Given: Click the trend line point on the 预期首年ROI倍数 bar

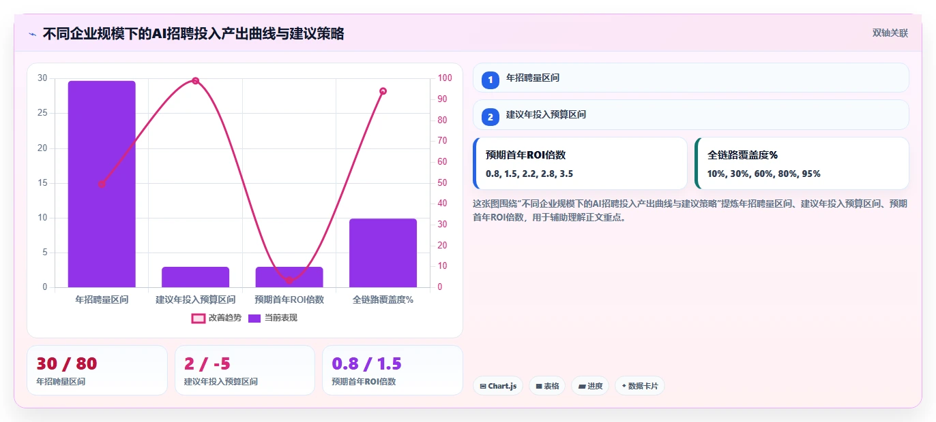Looking at the screenshot, I should [x=289, y=280].
